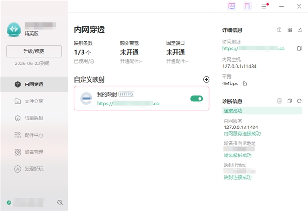Open the diagnostic log document icon
Viewport: 308px width, 211px height.
280,101
